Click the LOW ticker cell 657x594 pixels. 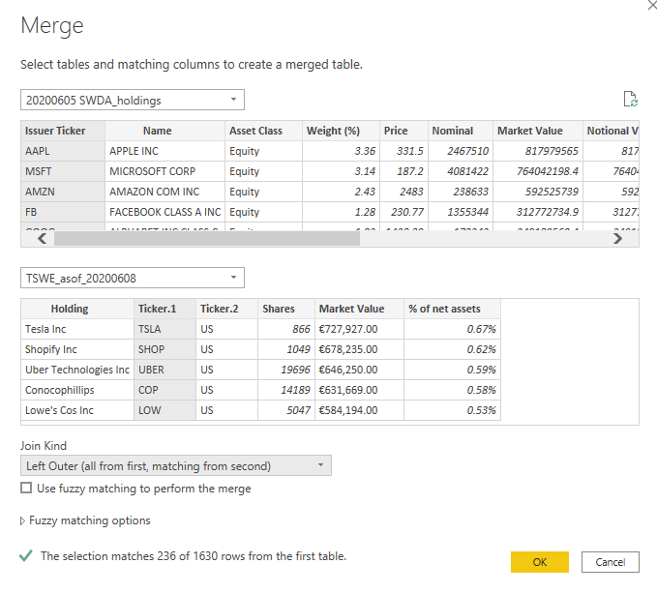point(165,410)
